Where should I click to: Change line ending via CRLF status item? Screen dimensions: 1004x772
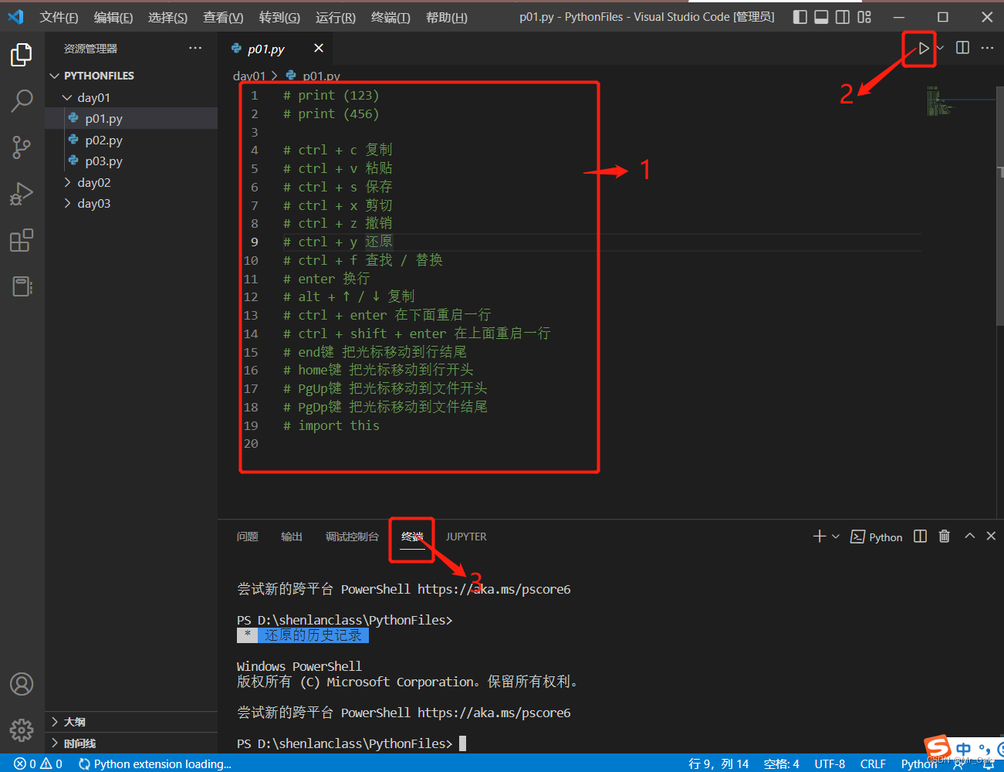873,764
